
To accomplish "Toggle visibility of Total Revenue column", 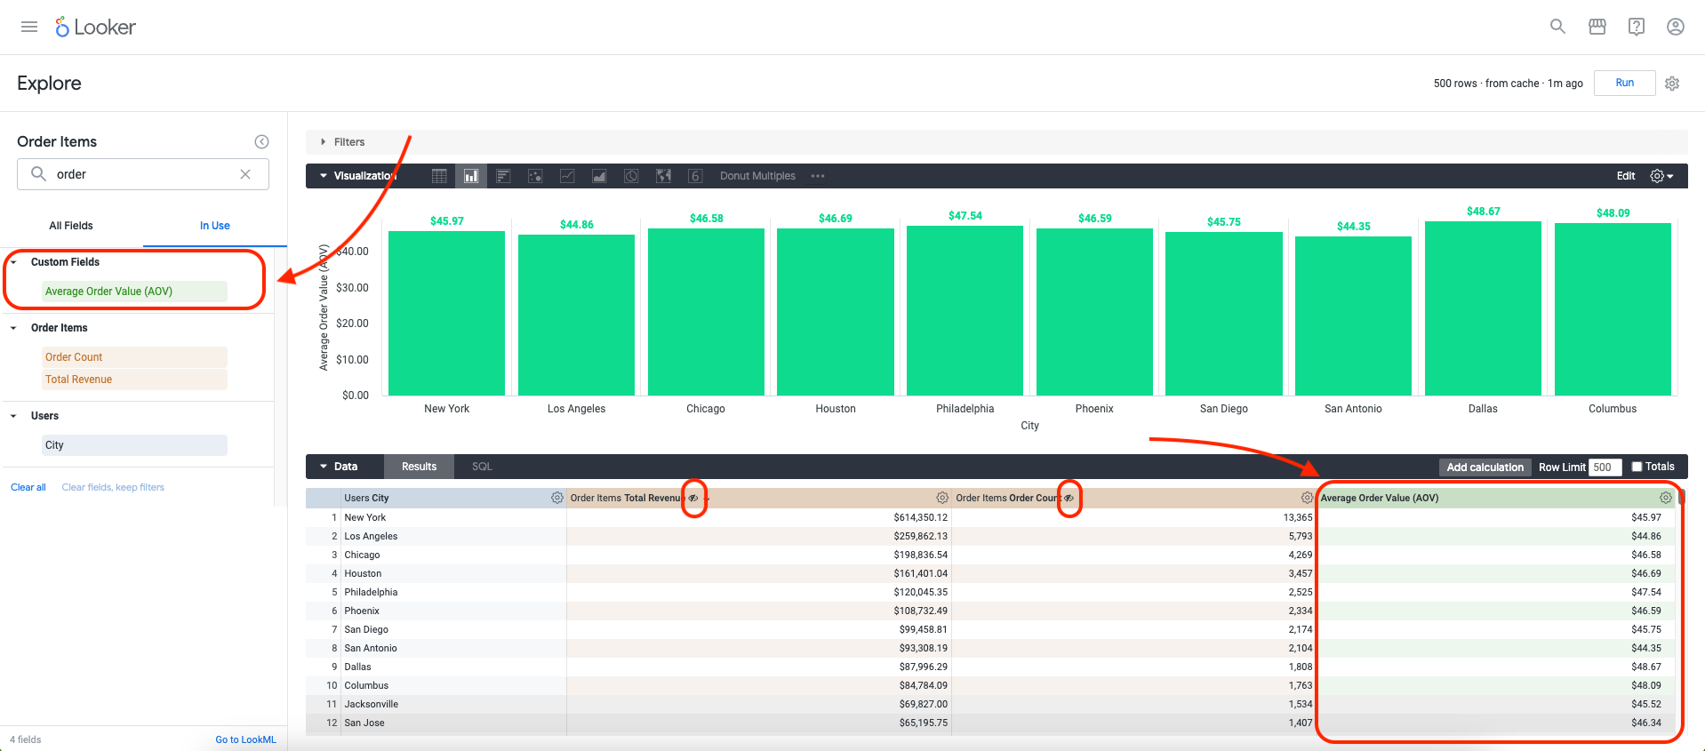I will pos(693,498).
